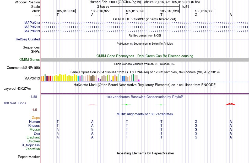Click the RefSeq Curated intron line
Image resolution: width=249 pixels, height=163 pixels.
[x=145, y=39]
